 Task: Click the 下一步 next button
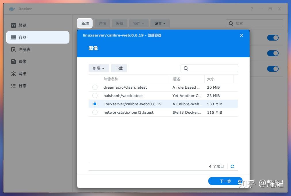(x=225, y=181)
